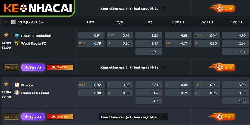Open the flaming ball 2823 badge
The image size is (250, 125).
click(x=222, y=117)
